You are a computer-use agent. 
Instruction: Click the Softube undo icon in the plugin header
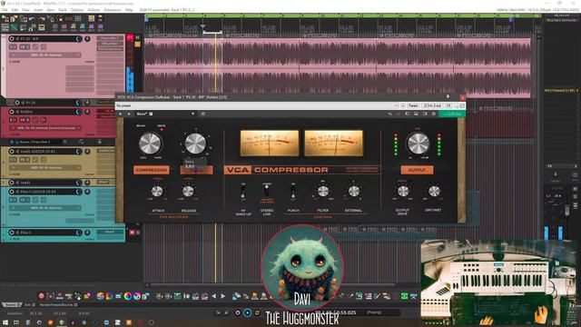(x=389, y=114)
